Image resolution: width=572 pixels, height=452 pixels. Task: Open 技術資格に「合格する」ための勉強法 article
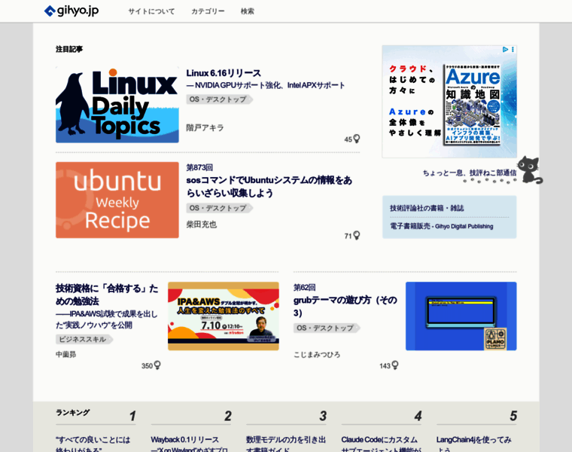[107, 295]
